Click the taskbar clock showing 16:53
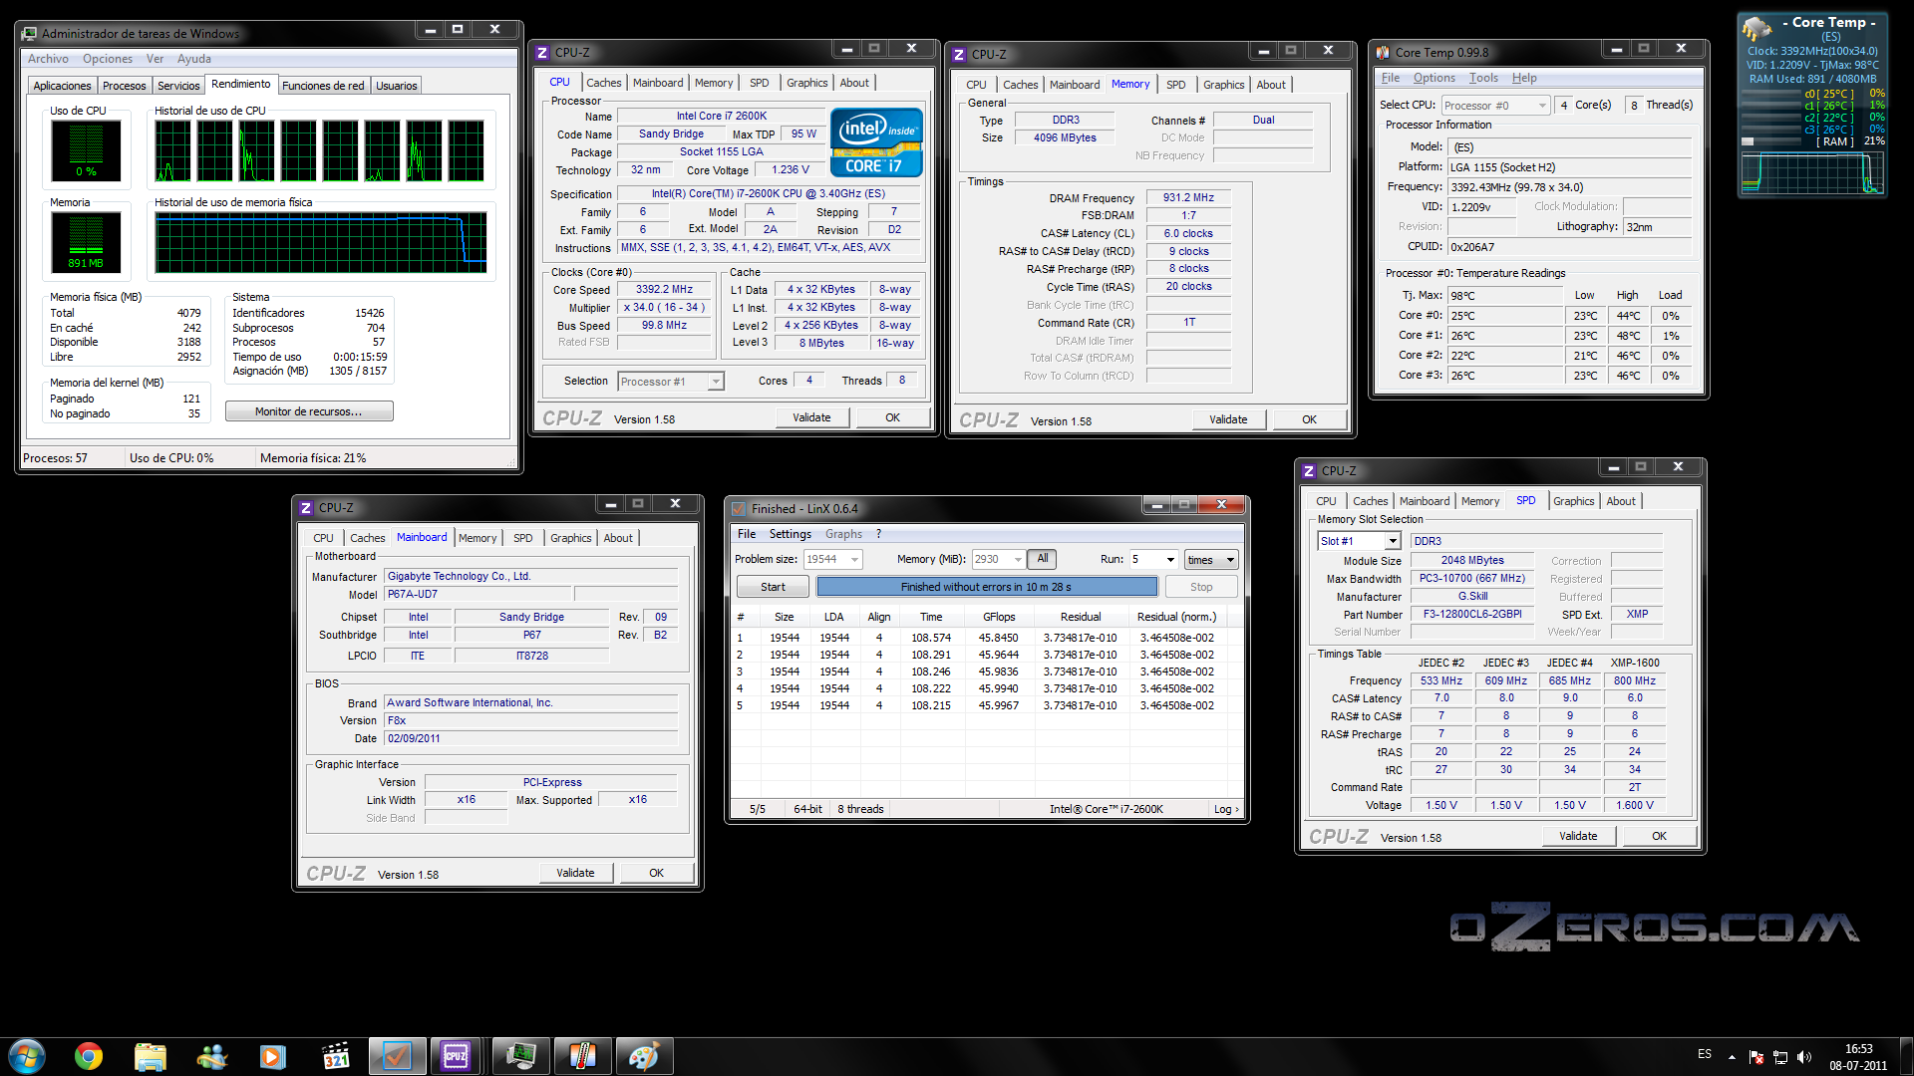This screenshot has width=1914, height=1076. pyautogui.click(x=1858, y=1057)
